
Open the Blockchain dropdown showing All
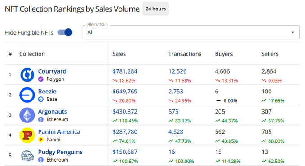click(190, 32)
